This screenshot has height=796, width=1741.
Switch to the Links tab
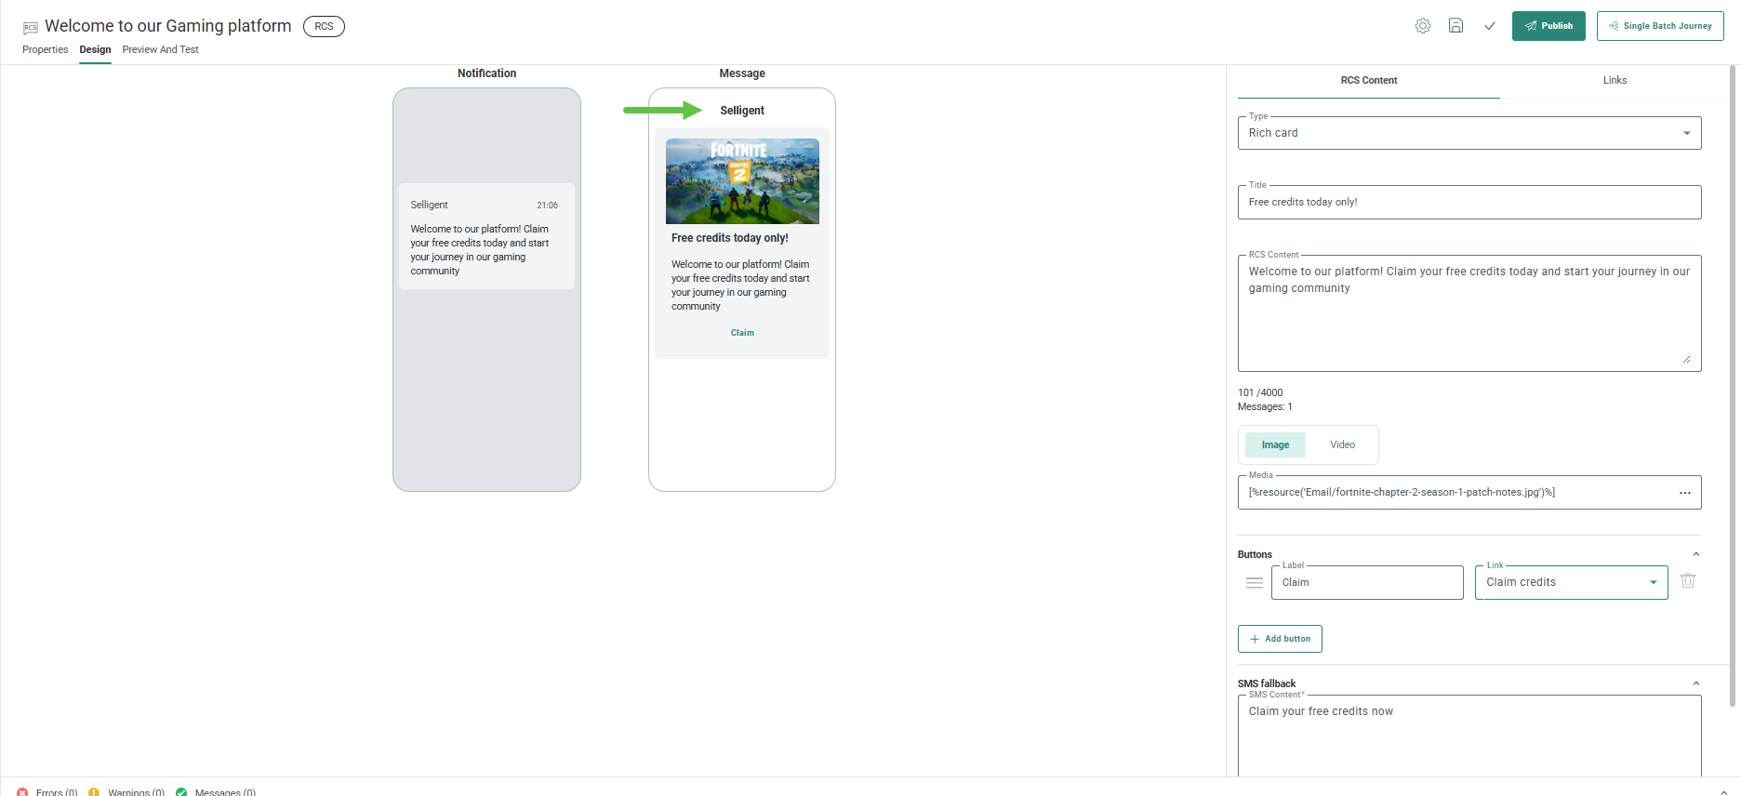(x=1615, y=81)
